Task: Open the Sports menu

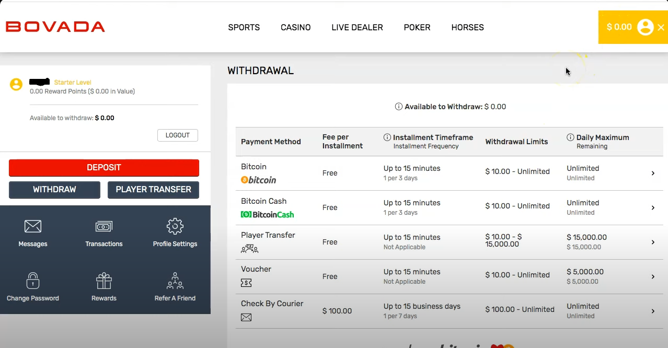Action: 244,27
